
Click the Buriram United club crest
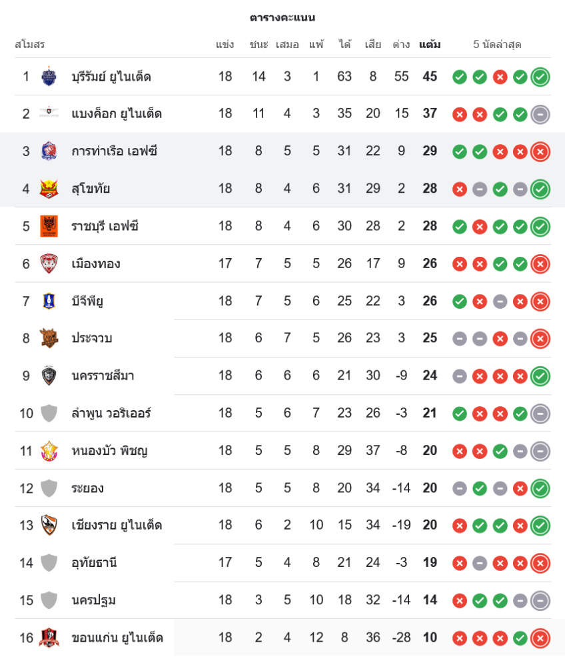click(x=49, y=76)
